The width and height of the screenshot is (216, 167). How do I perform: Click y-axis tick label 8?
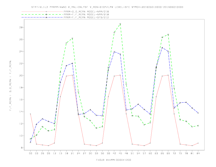click(22, 148)
